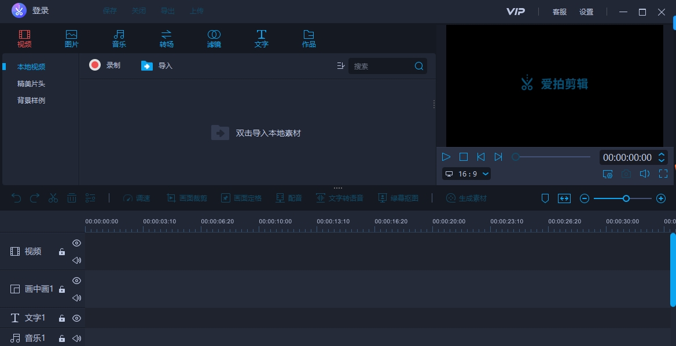The image size is (676, 346).
Task: Open the preview display settings icon
Action: click(x=608, y=174)
